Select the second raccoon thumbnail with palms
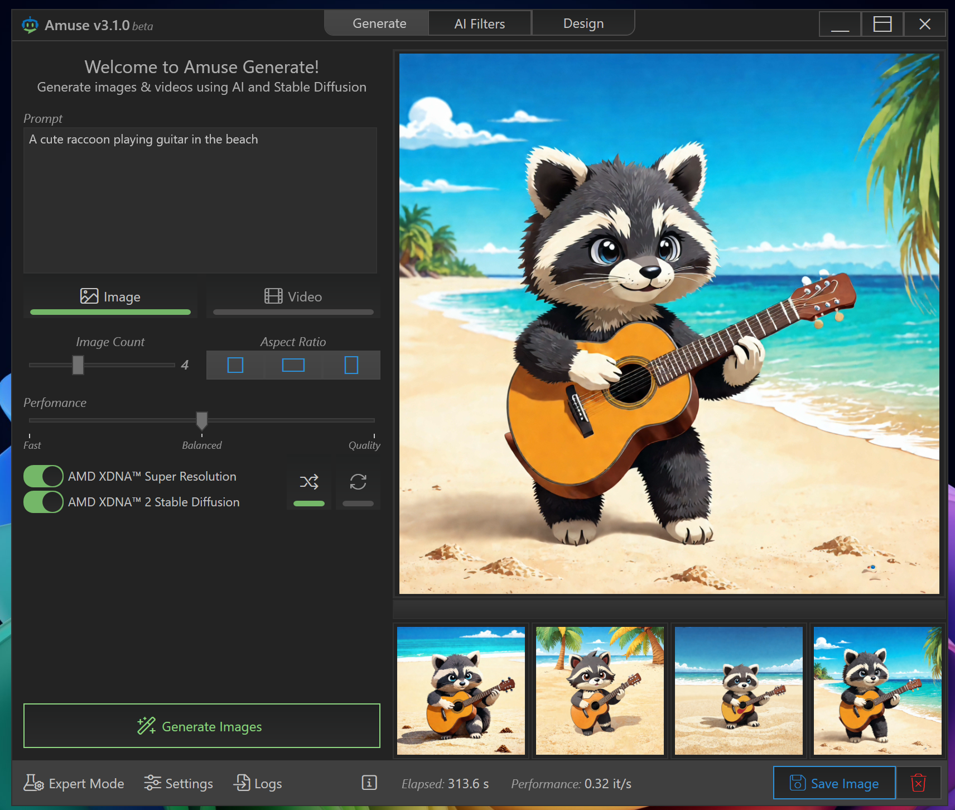 [600, 691]
